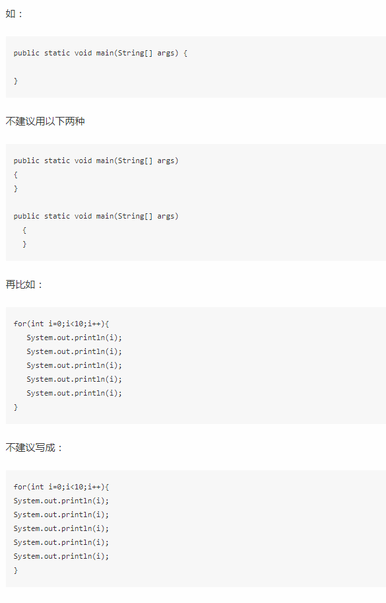Click the "再比如：" paragraph text
The height and width of the screenshot is (603, 386).
24,285
